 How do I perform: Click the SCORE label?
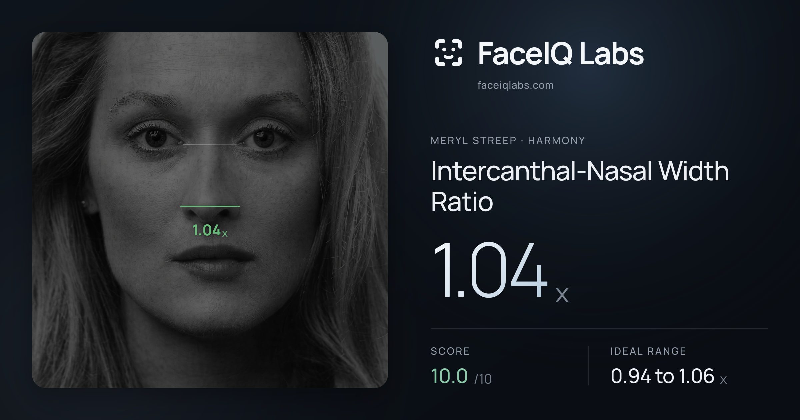tap(450, 351)
